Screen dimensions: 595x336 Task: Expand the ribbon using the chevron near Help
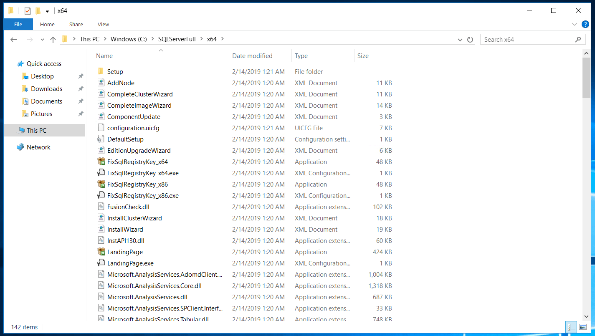point(575,24)
